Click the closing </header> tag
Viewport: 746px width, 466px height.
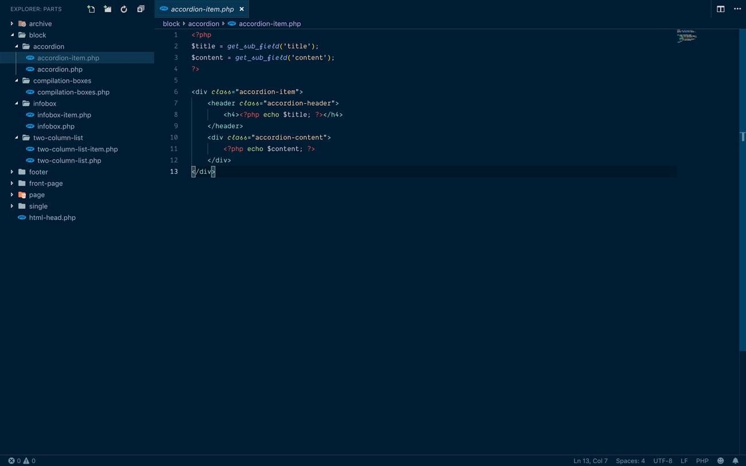[226, 126]
